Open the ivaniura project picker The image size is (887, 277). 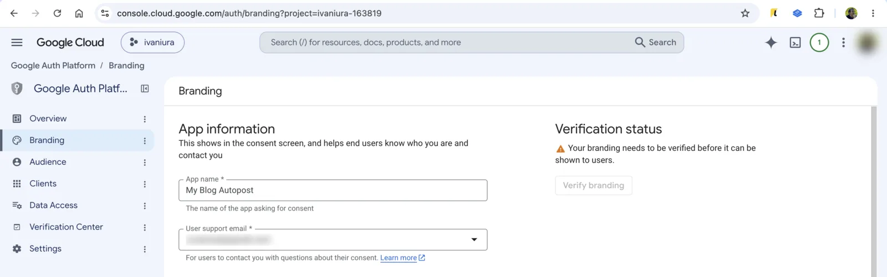click(152, 43)
